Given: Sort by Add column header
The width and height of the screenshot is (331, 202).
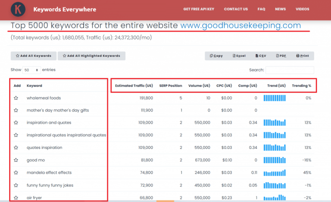Looking at the screenshot, I should click(x=17, y=86).
